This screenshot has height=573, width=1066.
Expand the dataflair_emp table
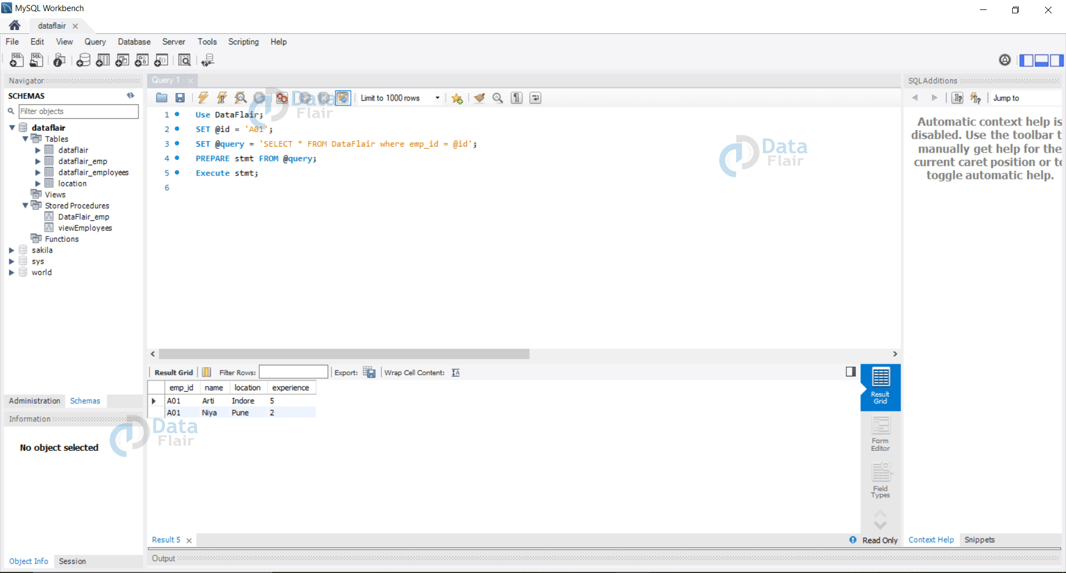click(38, 161)
